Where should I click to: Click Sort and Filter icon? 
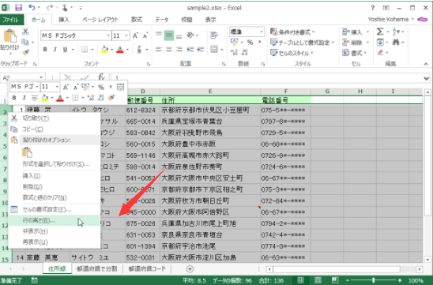pyautogui.click(x=395, y=32)
